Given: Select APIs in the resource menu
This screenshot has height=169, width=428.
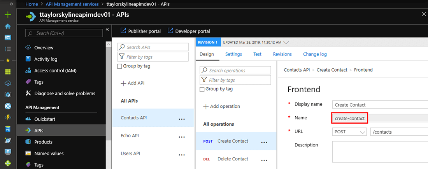Looking at the screenshot, I should (61, 131).
